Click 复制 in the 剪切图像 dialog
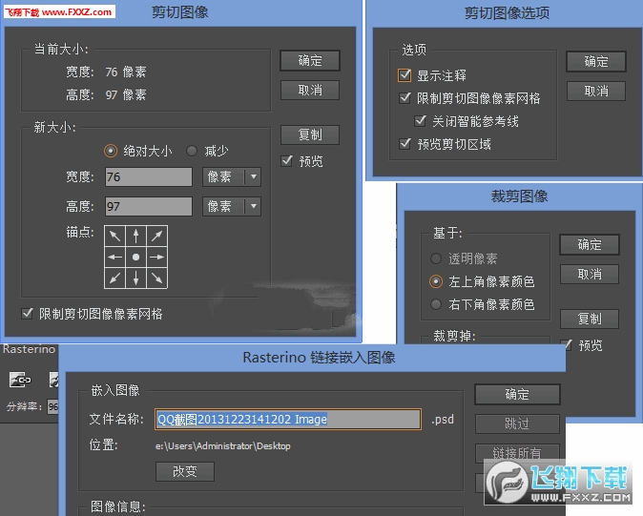Screen dimensions: 643x516 tap(310, 134)
